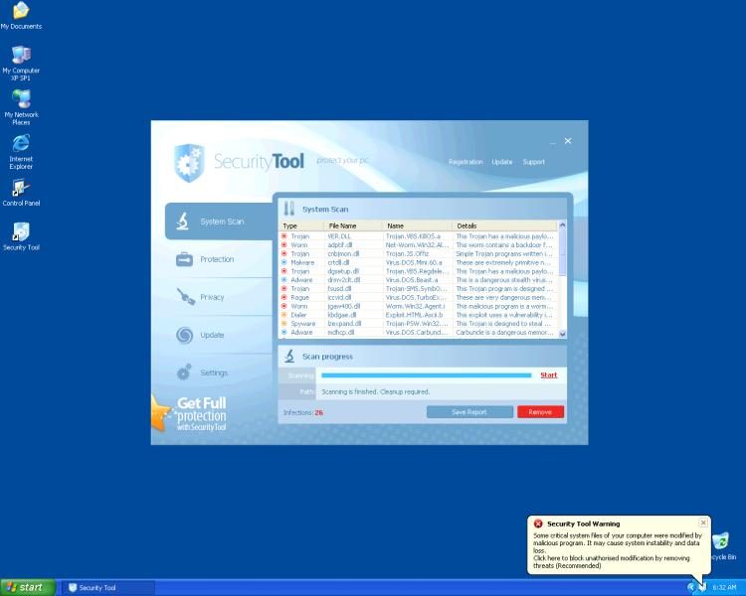The image size is (746, 596).
Task: Click the blue icon on the ndhcp.dll Adware row
Action: [x=284, y=332]
